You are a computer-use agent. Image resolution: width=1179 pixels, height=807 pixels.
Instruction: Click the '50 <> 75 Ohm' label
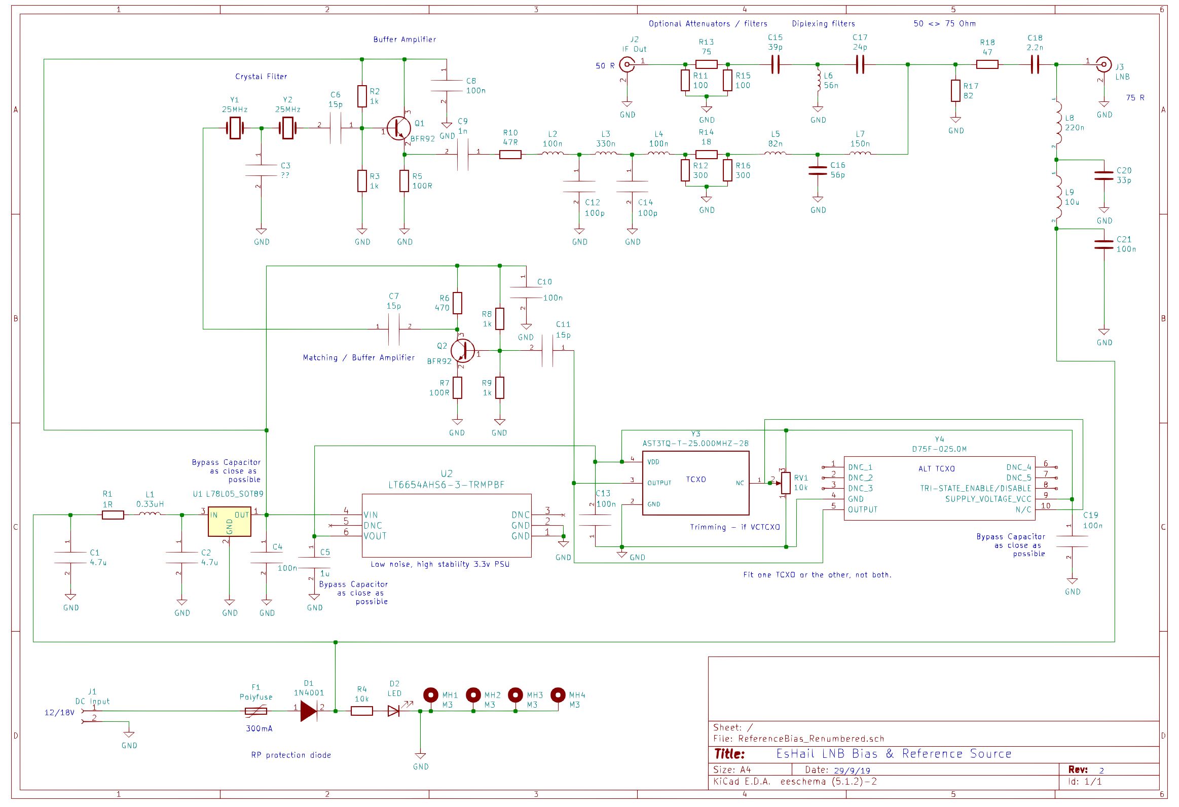pos(945,24)
